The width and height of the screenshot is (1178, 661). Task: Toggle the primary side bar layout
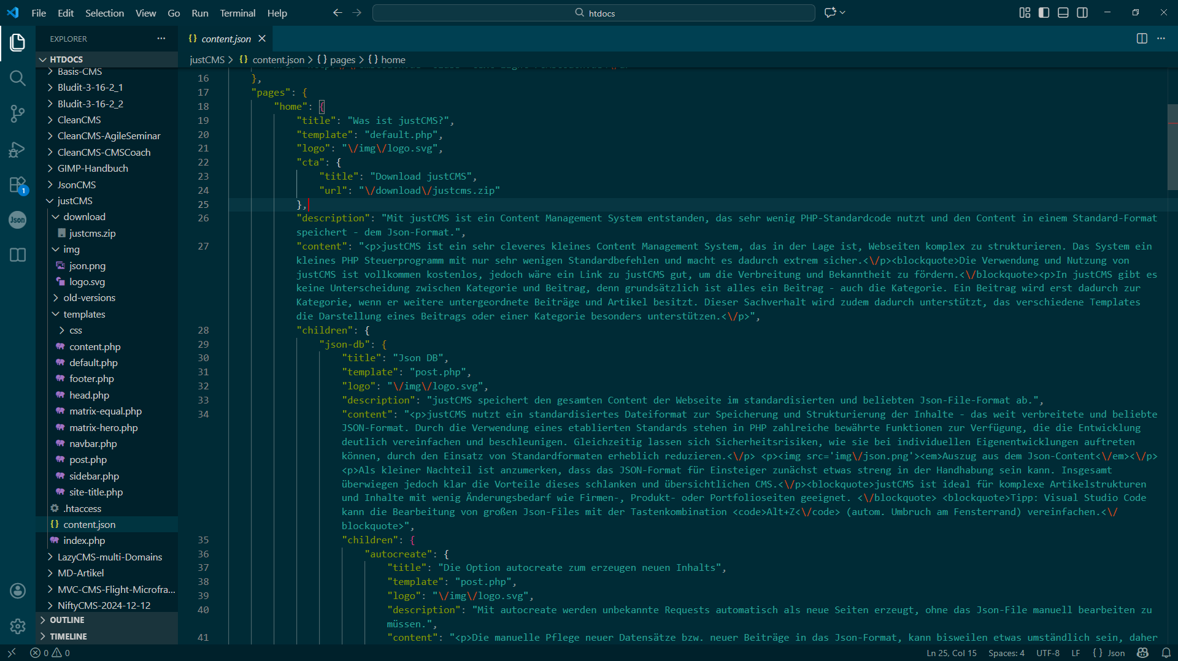coord(1044,13)
